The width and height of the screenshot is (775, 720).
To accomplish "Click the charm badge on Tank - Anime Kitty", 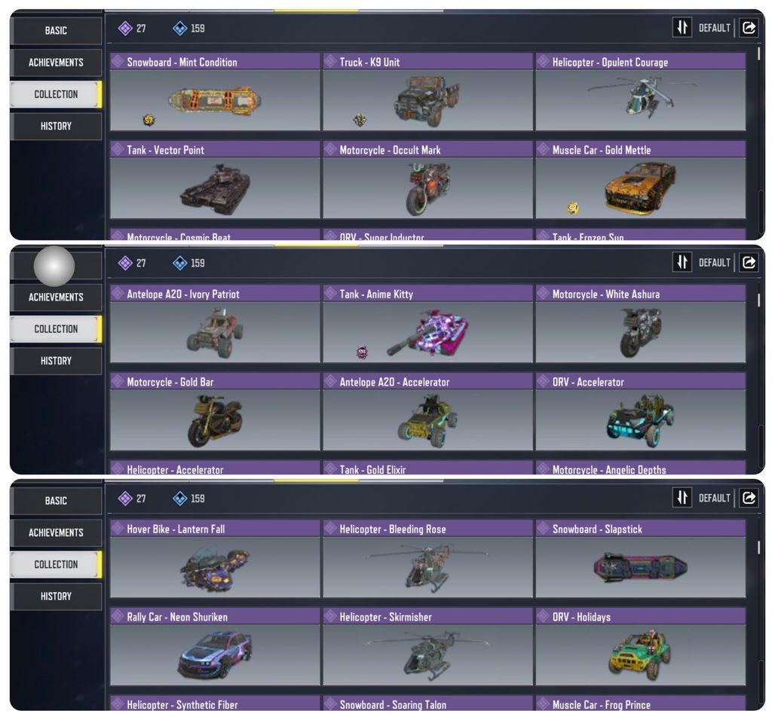I will click(363, 352).
